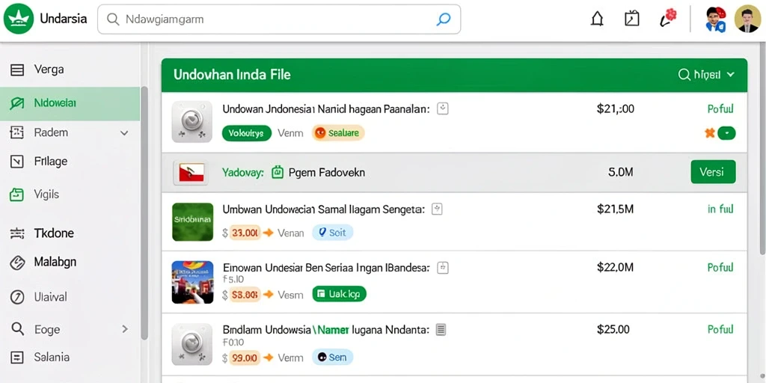Click the 33.00 price tag
Screen dimensions: 766x383
pyautogui.click(x=245, y=233)
